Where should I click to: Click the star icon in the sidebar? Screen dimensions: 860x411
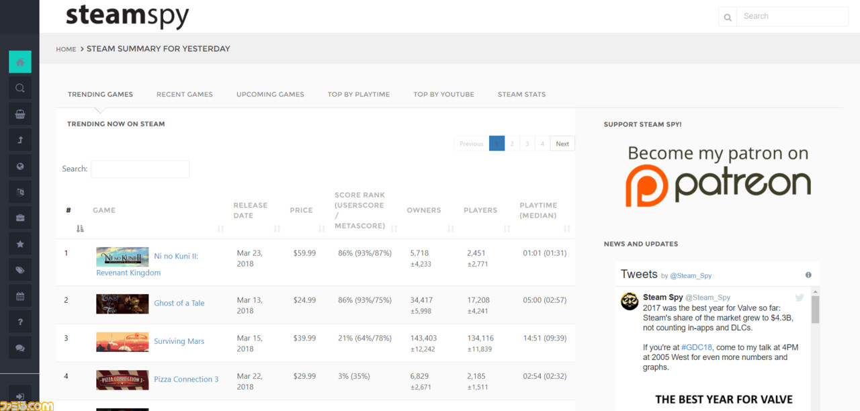point(20,244)
